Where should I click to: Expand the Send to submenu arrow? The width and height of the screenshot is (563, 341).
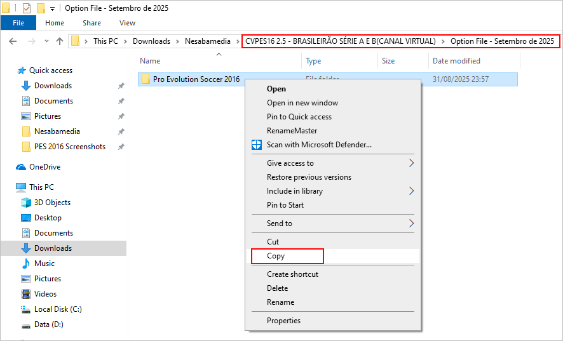coord(411,224)
